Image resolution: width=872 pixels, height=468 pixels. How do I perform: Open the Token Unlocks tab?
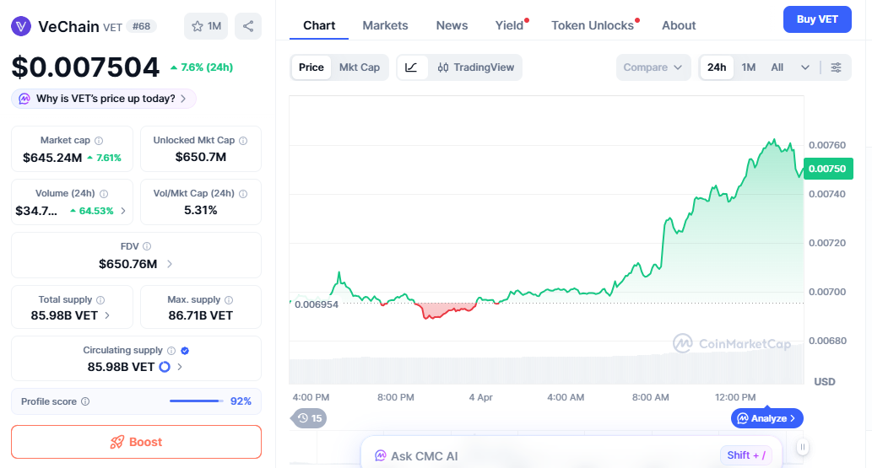593,25
